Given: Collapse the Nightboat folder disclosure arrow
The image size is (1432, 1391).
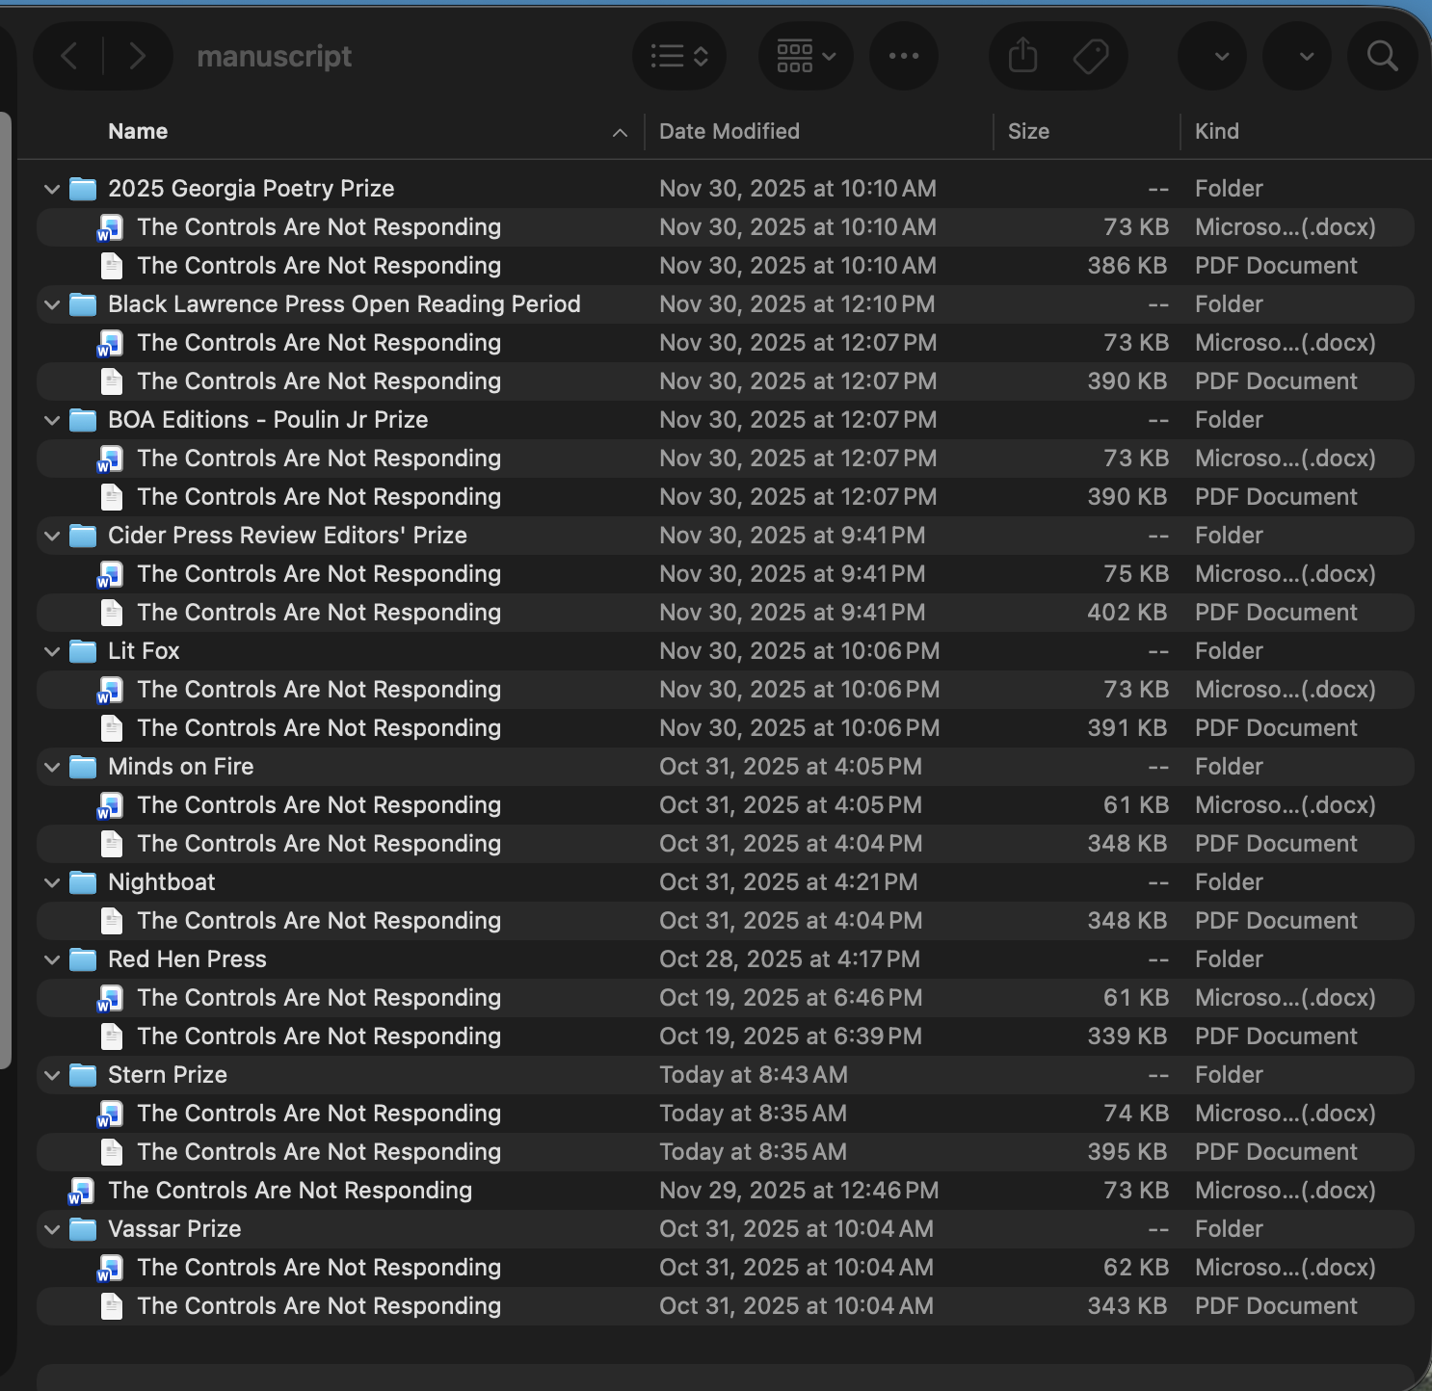Looking at the screenshot, I should pos(52,882).
